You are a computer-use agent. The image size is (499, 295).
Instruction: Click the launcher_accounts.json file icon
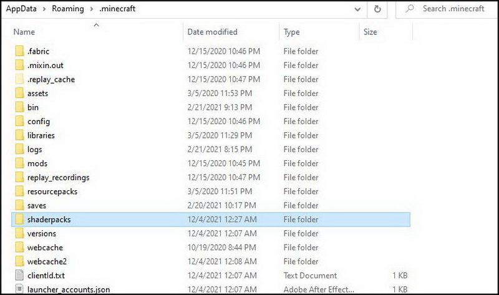click(19, 289)
